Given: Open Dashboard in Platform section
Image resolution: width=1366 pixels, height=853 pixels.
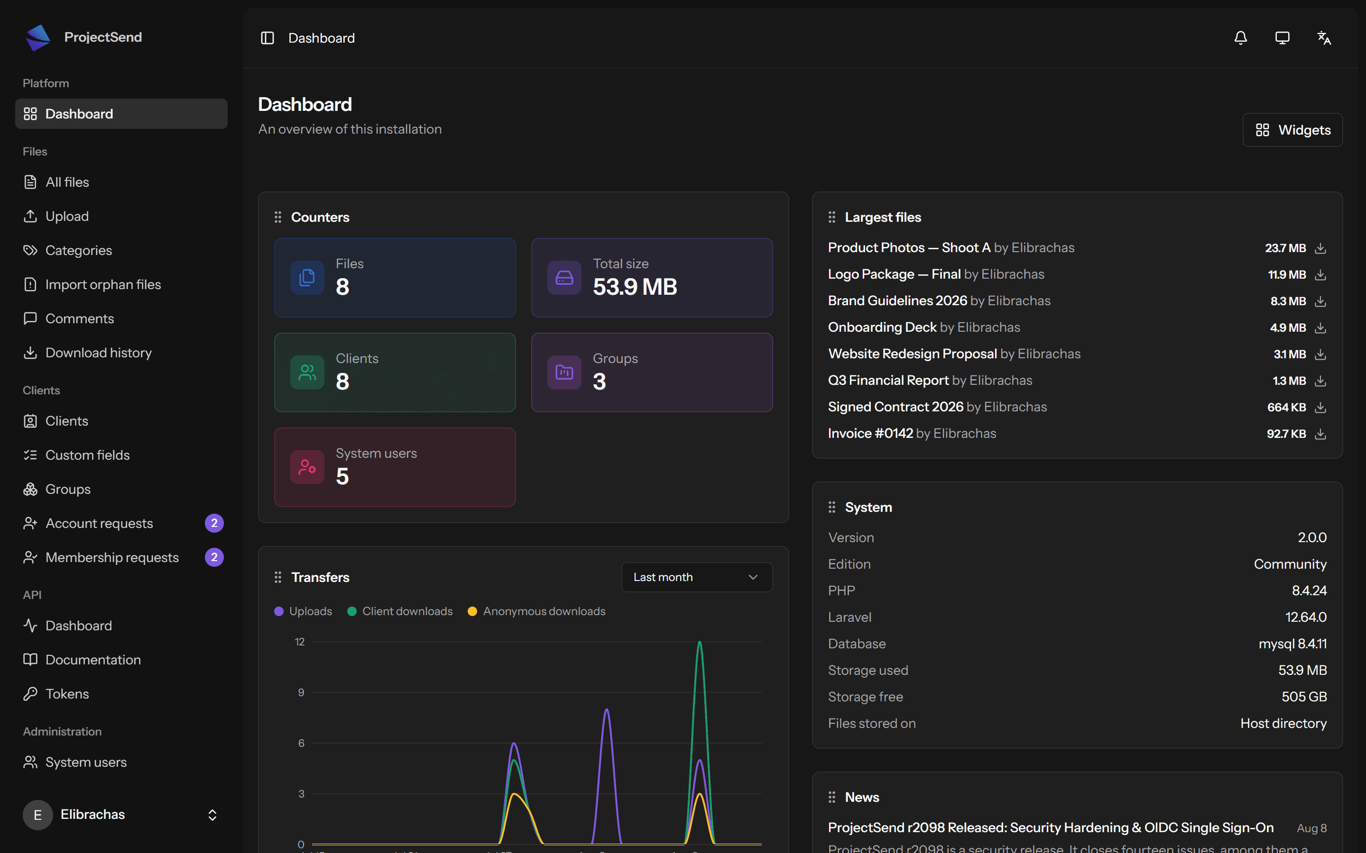Looking at the screenshot, I should coord(121,114).
